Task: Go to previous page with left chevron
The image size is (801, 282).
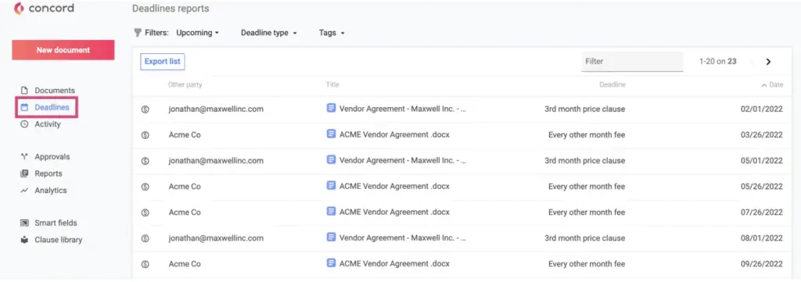Action: coord(752,62)
